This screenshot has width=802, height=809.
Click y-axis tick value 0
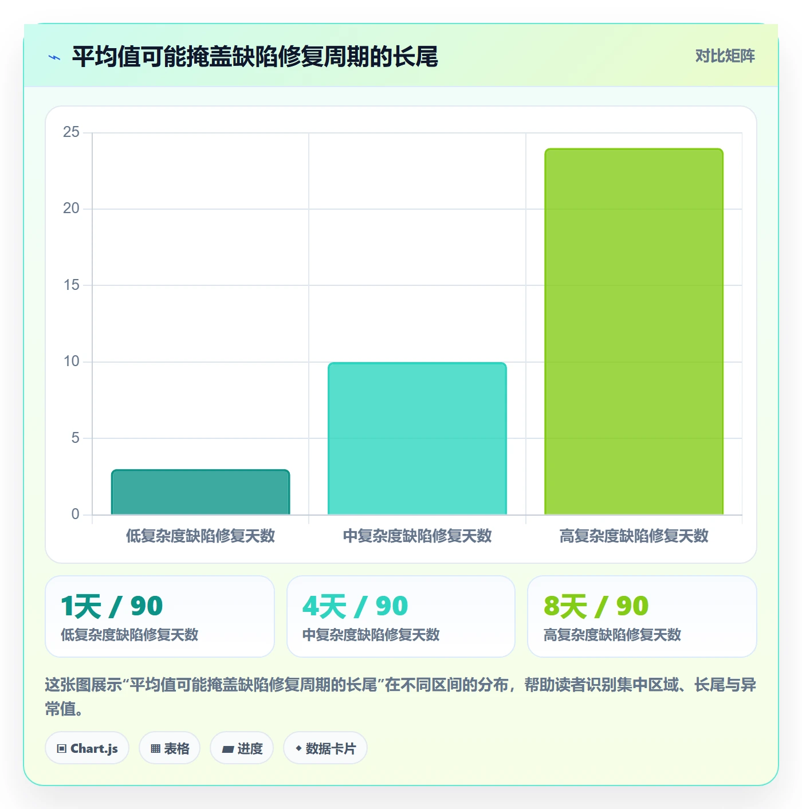[76, 514]
